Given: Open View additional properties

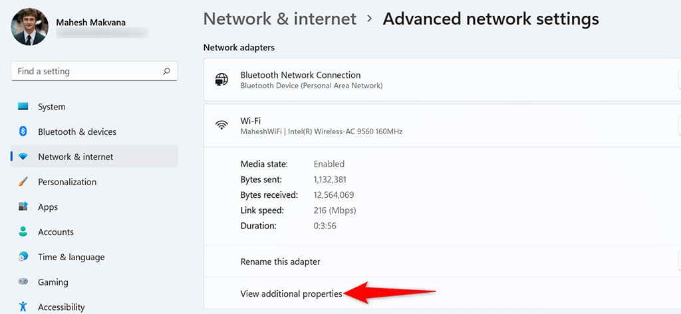Looking at the screenshot, I should pos(291,293).
